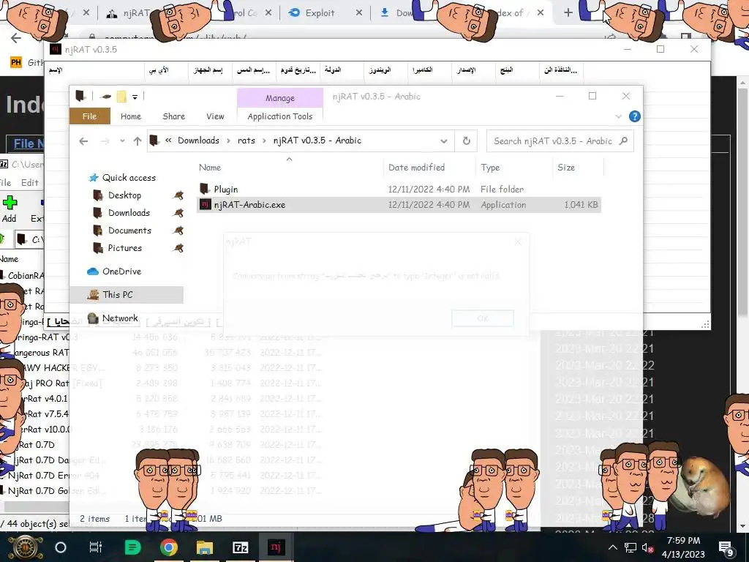Viewport: 749px width, 562px height.
Task: Open the Edit menu in 7-Zip
Action: [x=29, y=182]
